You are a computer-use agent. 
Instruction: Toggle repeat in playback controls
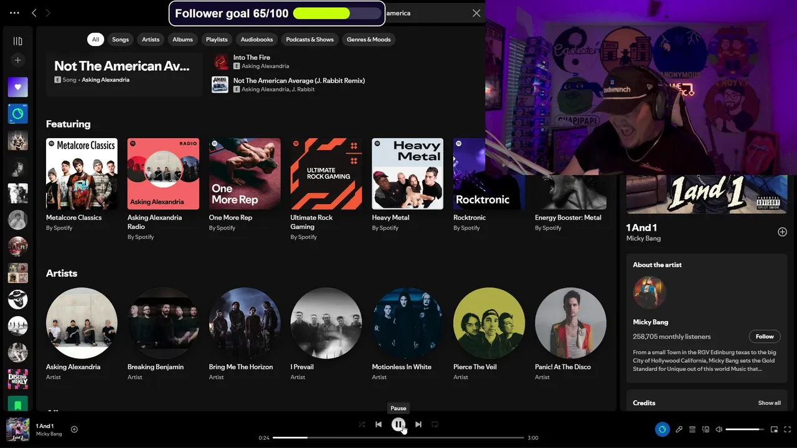(x=435, y=424)
